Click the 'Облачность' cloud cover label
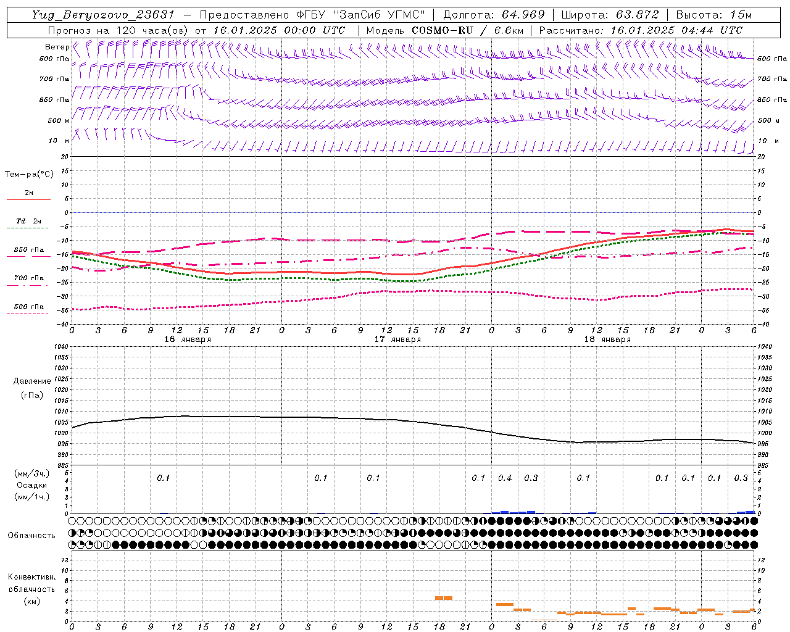Image resolution: width=790 pixels, height=632 pixels. (x=31, y=535)
